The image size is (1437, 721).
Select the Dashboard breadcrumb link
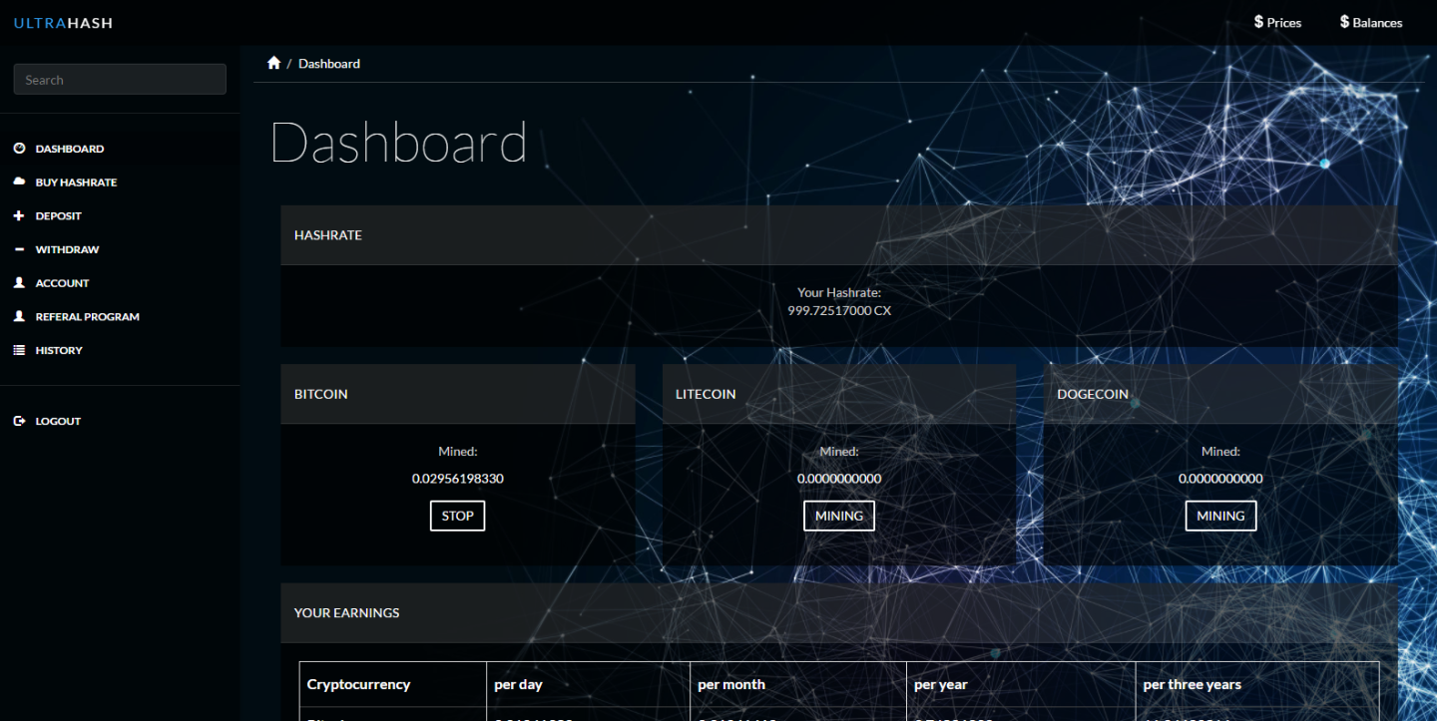329,64
